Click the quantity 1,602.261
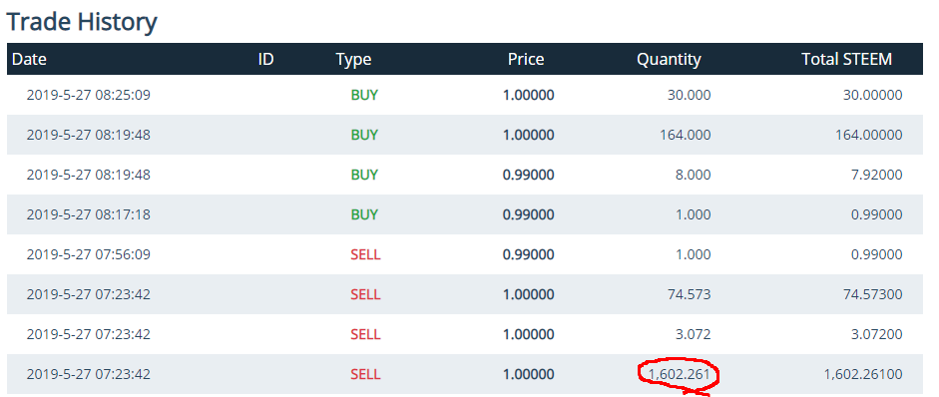This screenshot has height=397, width=939. 680,375
